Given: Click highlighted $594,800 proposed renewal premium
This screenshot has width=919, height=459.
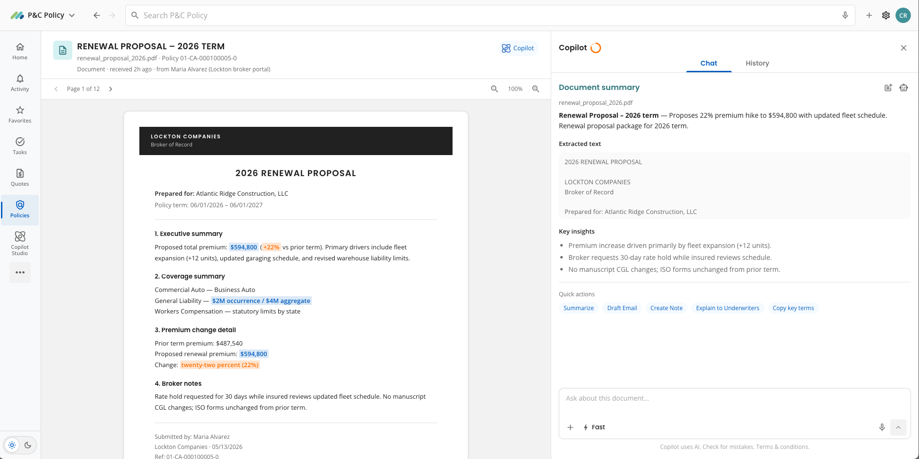Looking at the screenshot, I should point(253,354).
